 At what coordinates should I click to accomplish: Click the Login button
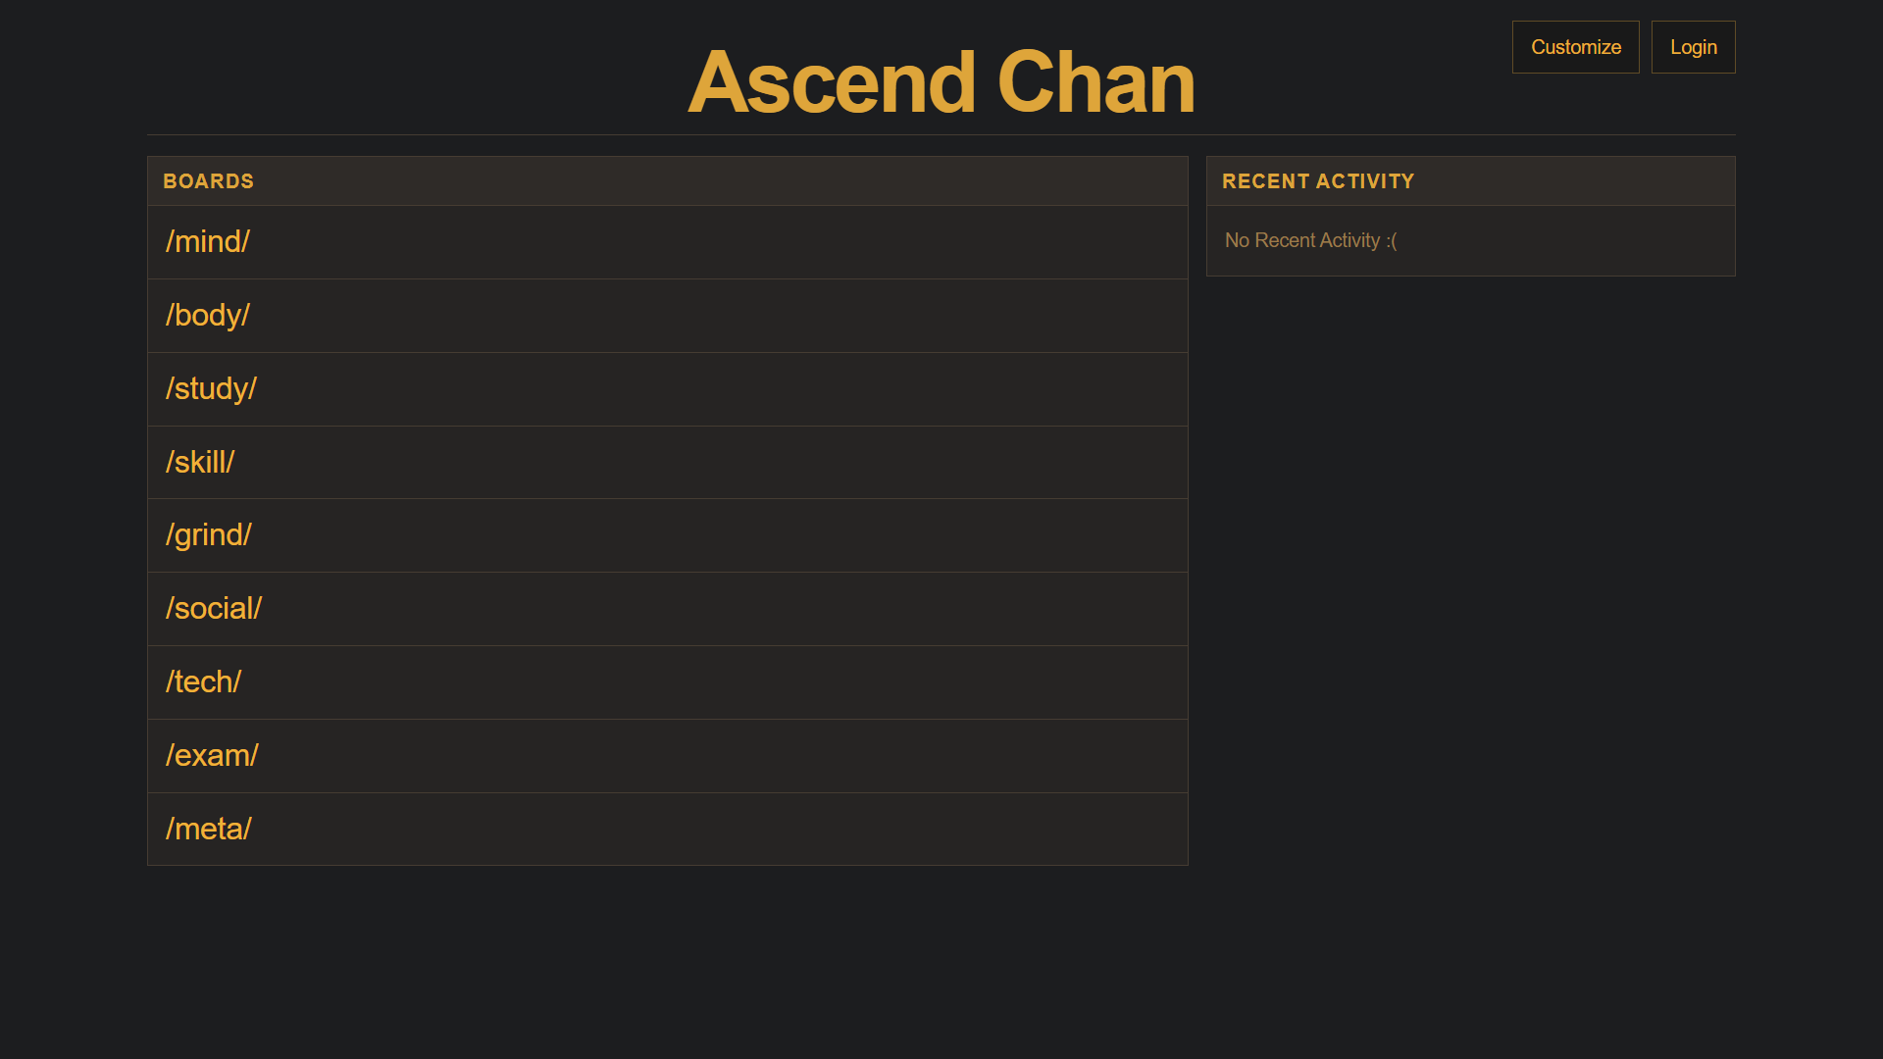point(1693,47)
